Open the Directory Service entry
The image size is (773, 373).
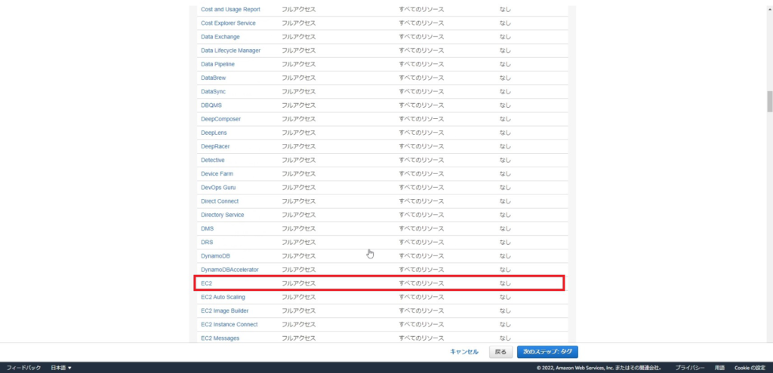pyautogui.click(x=222, y=215)
